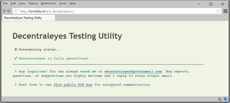Open the Edit menu
Screen dimensions: 230x103
click(13, 3)
